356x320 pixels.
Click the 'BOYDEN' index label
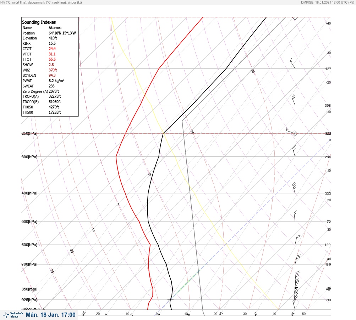coord(29,75)
